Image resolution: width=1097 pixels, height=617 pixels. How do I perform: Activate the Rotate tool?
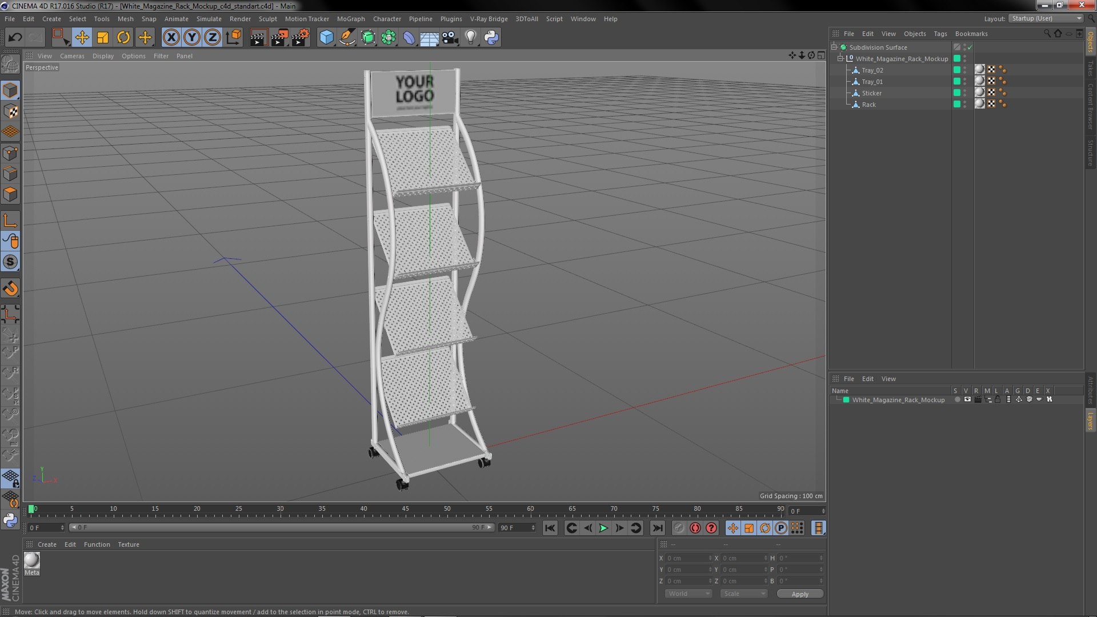click(123, 38)
